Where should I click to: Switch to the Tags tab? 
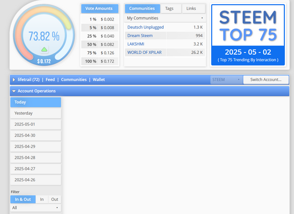click(171, 9)
